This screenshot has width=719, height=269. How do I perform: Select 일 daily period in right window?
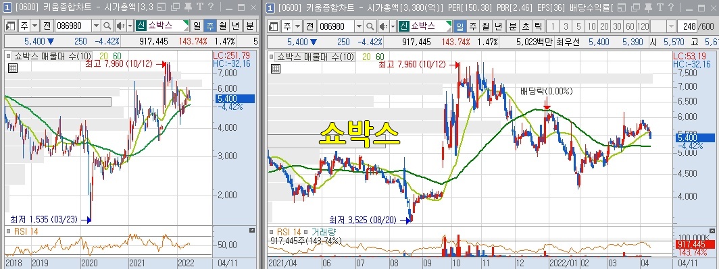(460, 26)
